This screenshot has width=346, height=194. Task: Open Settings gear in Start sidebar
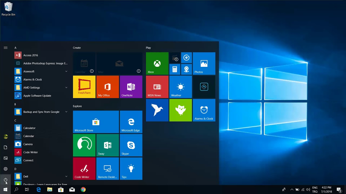coord(5,169)
